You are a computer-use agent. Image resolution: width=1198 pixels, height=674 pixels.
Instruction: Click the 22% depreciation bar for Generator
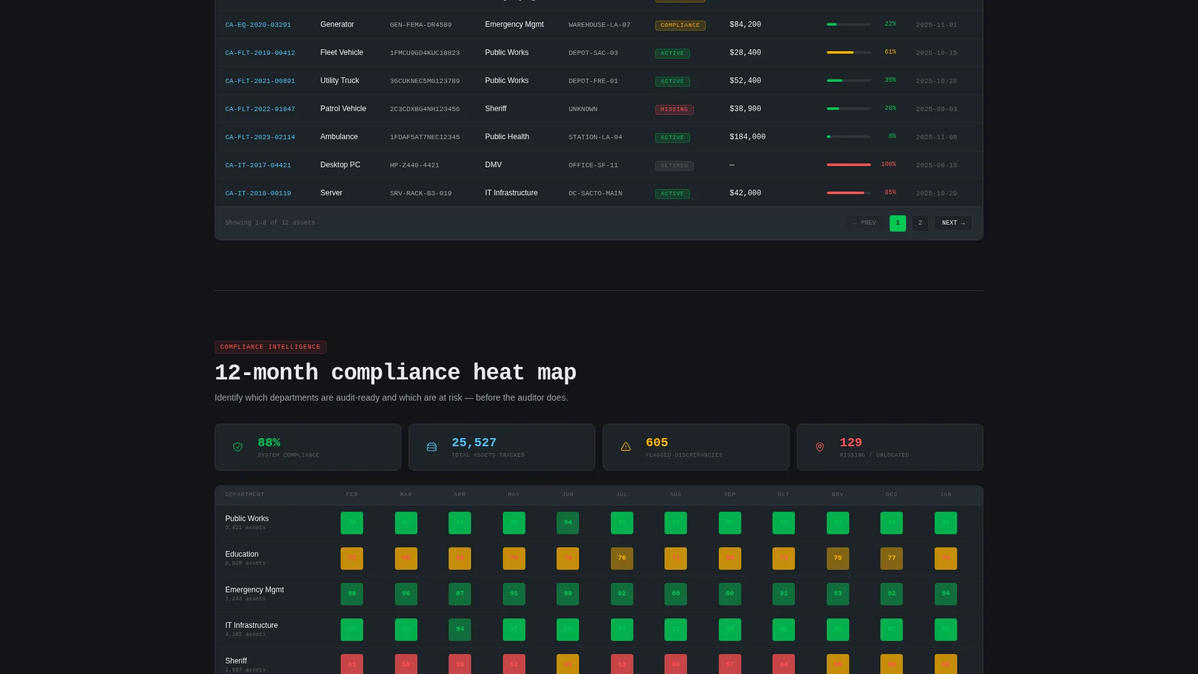[x=849, y=24]
